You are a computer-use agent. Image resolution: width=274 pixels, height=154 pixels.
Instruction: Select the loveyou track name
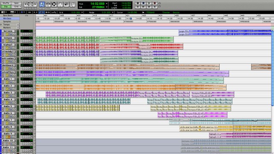[x=8, y=38]
